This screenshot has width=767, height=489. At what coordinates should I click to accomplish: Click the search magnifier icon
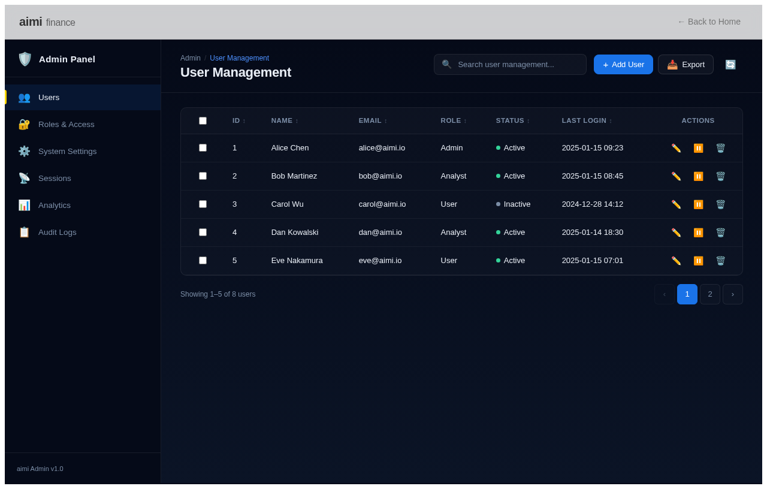pyautogui.click(x=446, y=64)
